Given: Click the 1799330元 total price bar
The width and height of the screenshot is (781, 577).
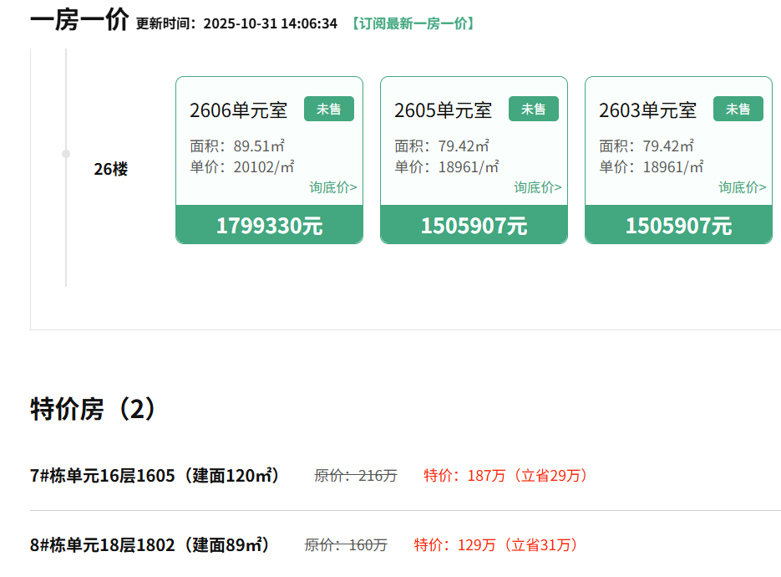Looking at the screenshot, I should click(x=269, y=225).
